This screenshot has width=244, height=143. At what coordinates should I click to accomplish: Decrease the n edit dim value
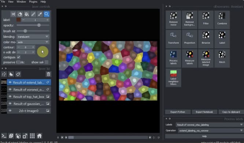click(19, 52)
